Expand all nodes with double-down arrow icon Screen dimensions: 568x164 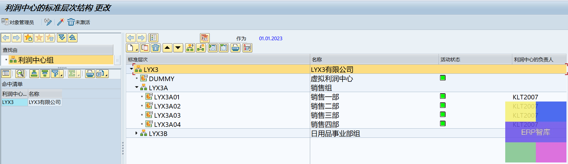62,38
